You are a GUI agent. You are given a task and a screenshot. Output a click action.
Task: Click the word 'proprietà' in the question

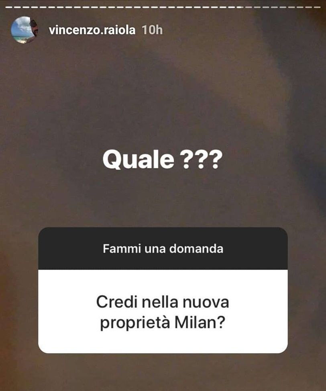coord(135,323)
